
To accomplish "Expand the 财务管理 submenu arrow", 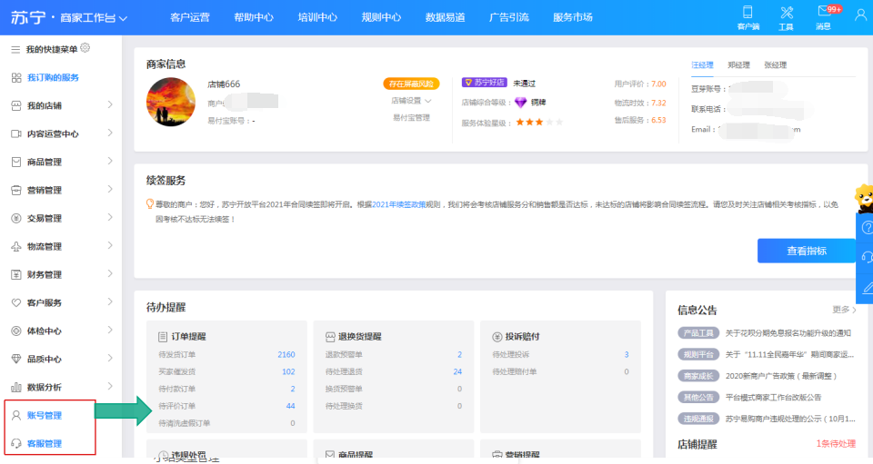I will [110, 273].
